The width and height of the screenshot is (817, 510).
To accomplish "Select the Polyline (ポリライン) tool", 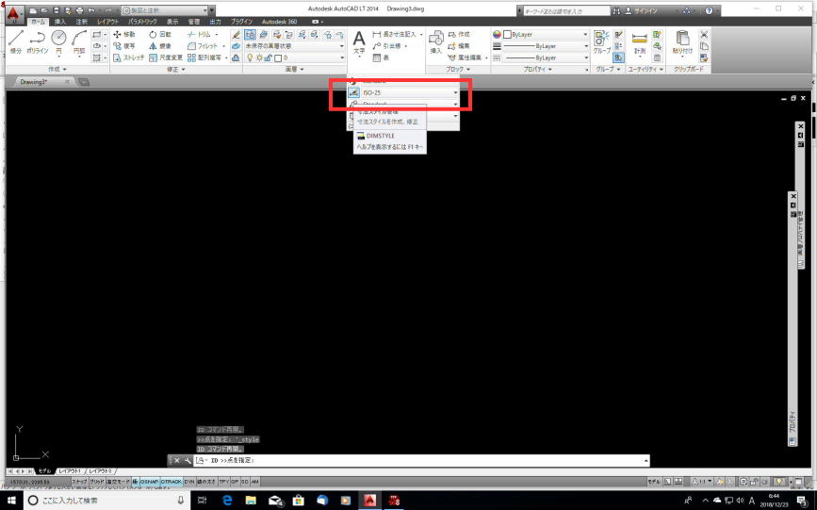I will point(37,41).
